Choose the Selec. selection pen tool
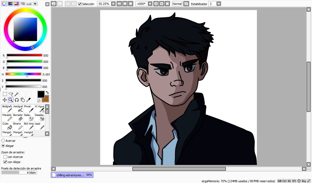The height and width of the screenshot is (183, 312). pyautogui.click(x=29, y=117)
